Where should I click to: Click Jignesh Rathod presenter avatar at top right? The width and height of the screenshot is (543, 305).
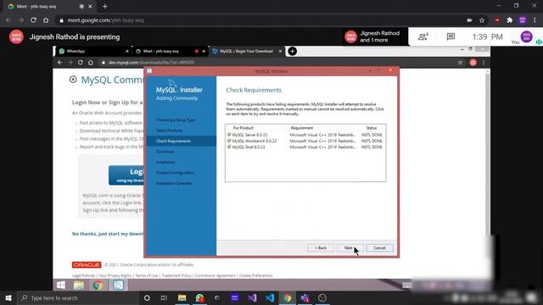(x=350, y=36)
